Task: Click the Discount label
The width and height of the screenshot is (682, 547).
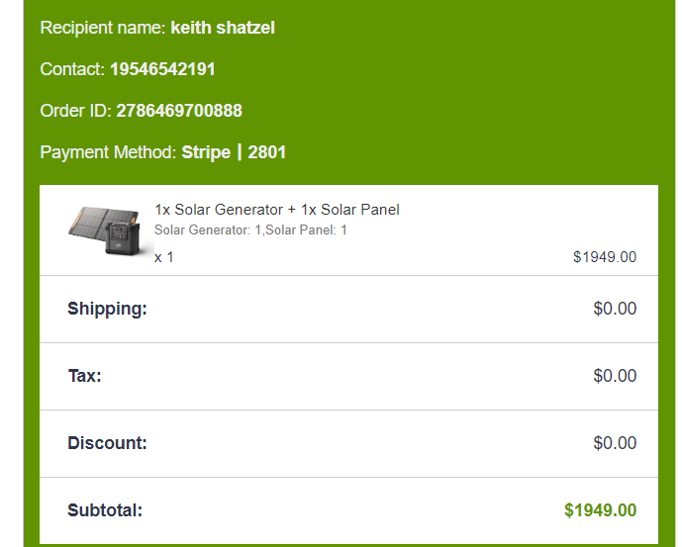Action: click(107, 443)
